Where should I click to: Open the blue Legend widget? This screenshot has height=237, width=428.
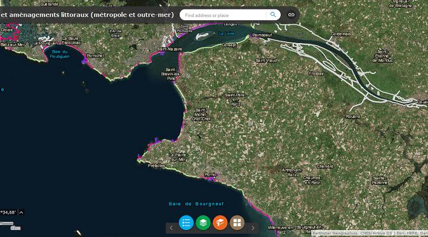pos(186,222)
